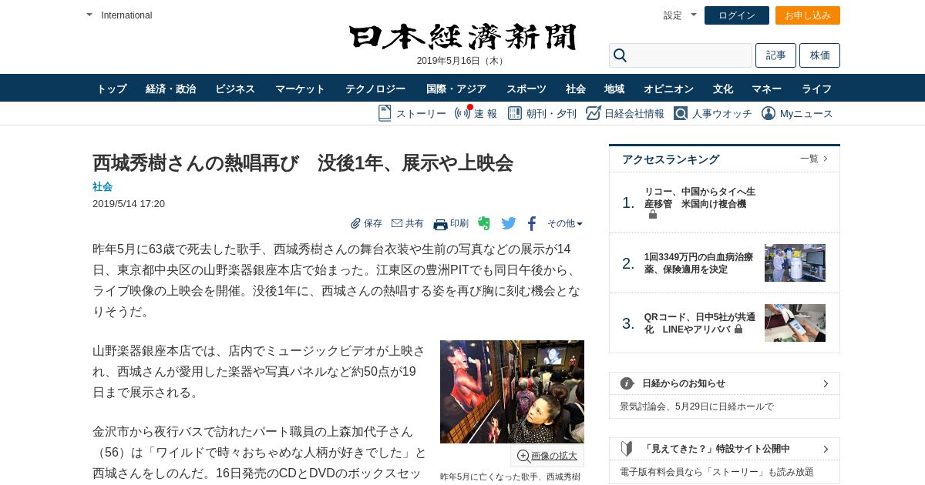Save article to Evernote icon
The width and height of the screenshot is (925, 485).
tap(484, 223)
